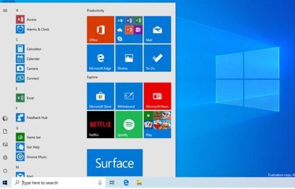This screenshot has height=189, width=295.
Task: Open Task View on the taskbar
Action: [112, 182]
